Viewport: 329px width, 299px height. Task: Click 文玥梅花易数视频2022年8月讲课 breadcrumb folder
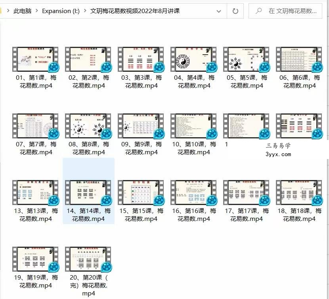coord(135,11)
